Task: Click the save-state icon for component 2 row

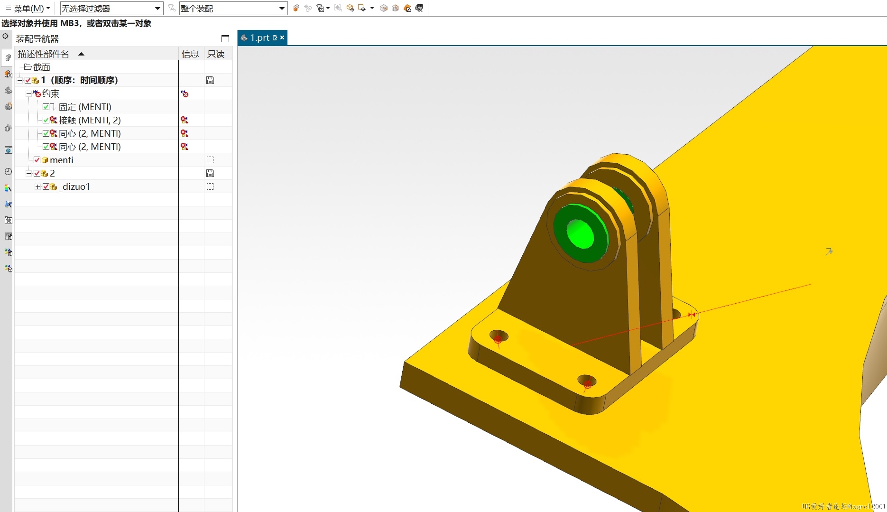Action: pyautogui.click(x=210, y=173)
